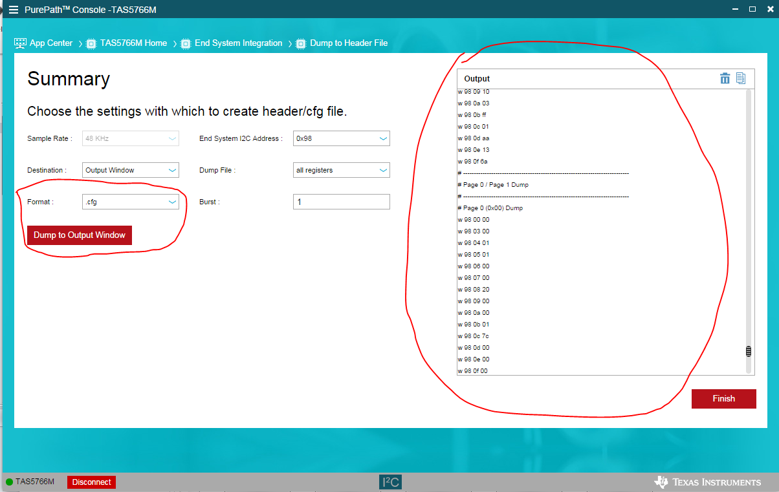The height and width of the screenshot is (492, 779).
Task: Click output line 'w 98 08 20'
Action: coord(473,290)
